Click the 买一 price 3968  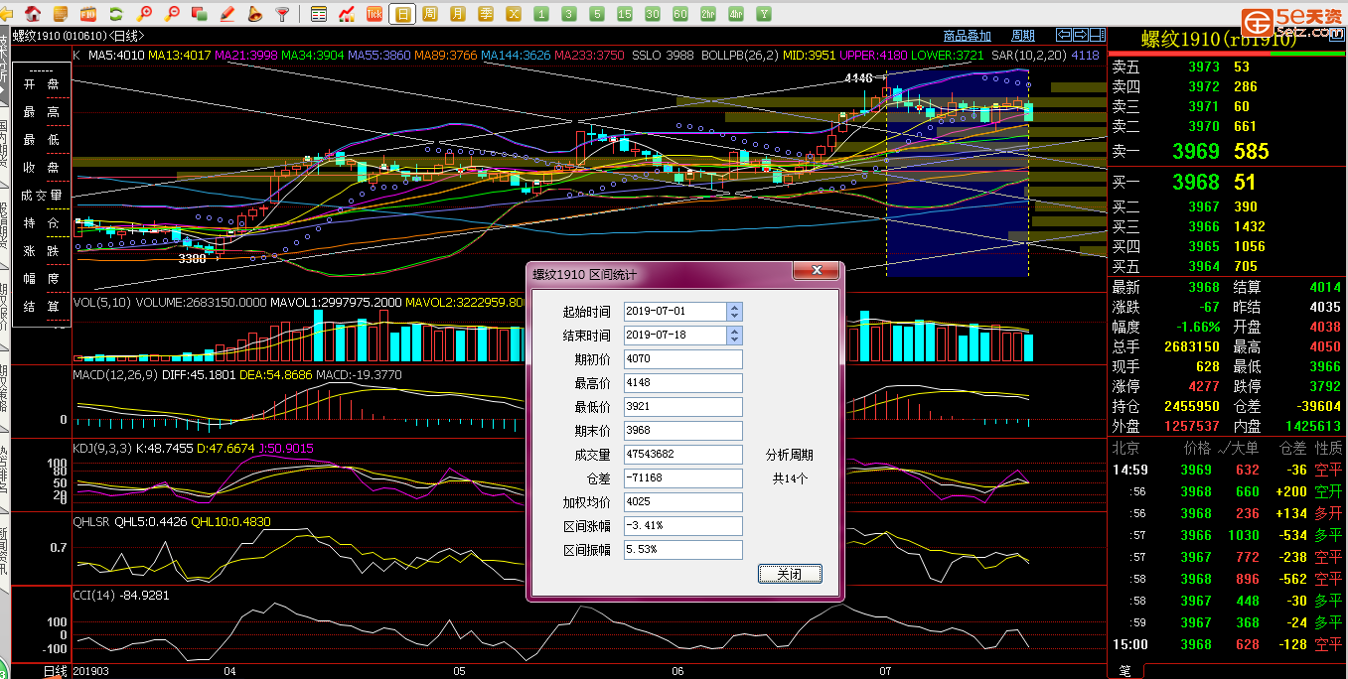tap(1196, 183)
